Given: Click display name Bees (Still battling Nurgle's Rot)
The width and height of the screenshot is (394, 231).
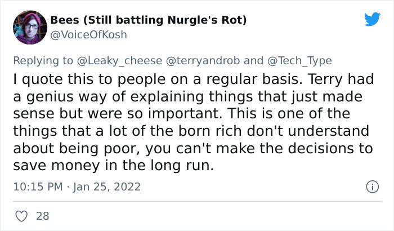Looking at the screenshot, I should click(149, 20).
